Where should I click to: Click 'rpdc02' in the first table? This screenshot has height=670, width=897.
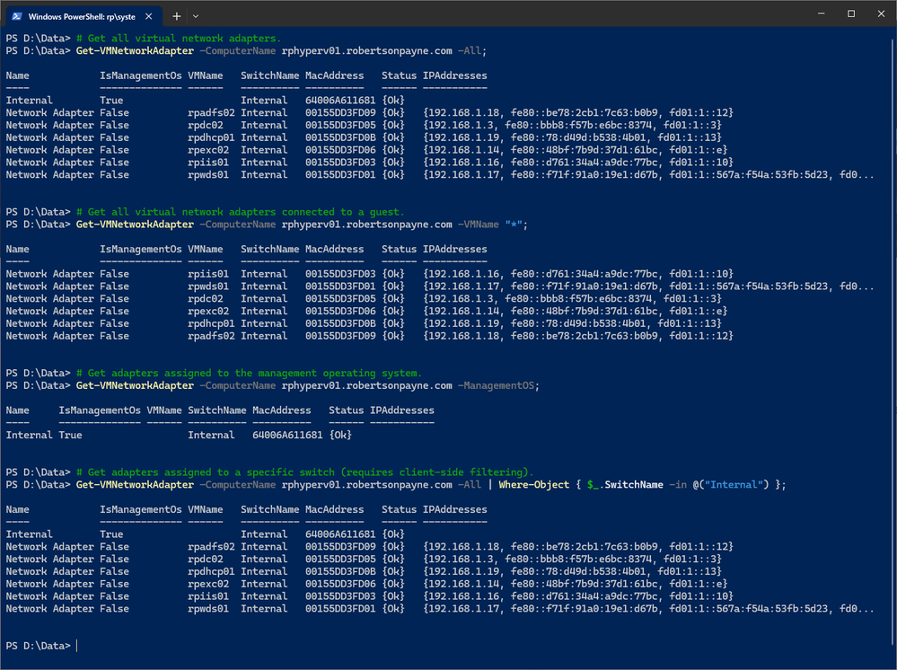(x=206, y=126)
